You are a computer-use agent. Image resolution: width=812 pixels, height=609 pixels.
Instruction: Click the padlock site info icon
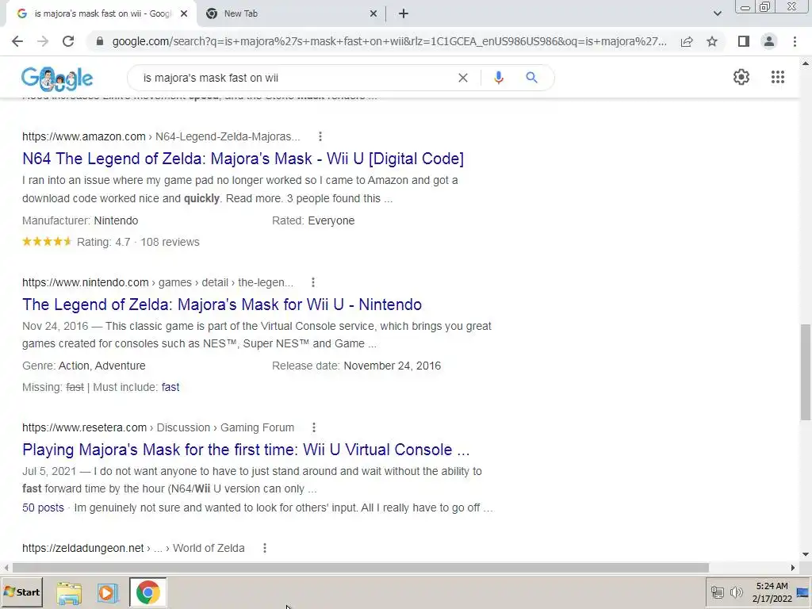tap(100, 41)
